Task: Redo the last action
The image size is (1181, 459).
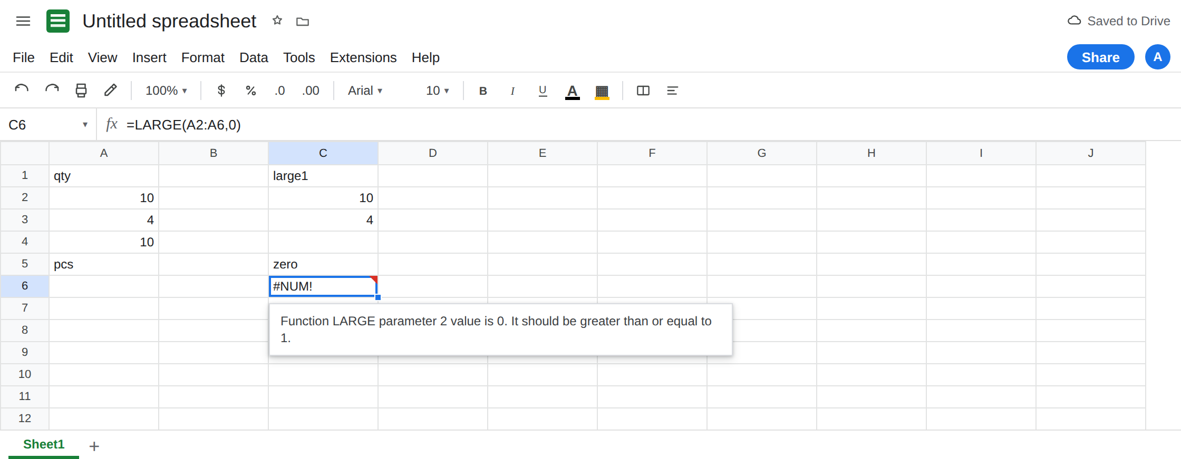Action: 52,91
